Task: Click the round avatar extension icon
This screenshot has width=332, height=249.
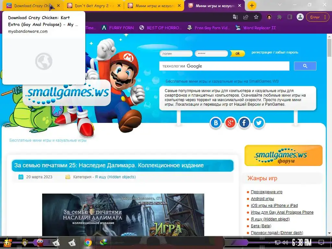Action: click(x=269, y=17)
